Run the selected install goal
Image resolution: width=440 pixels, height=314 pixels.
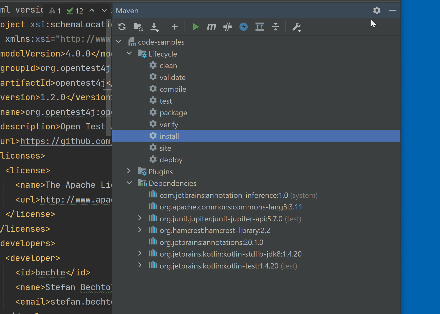click(x=196, y=27)
